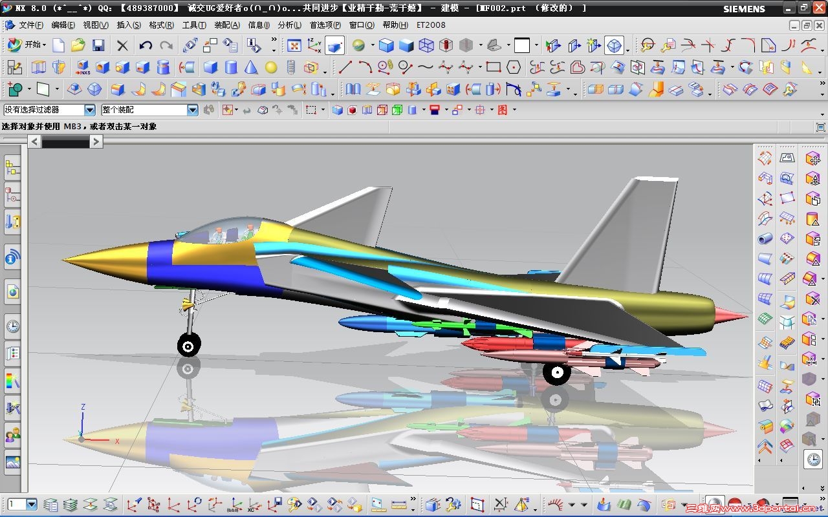828x517 pixels.
Task: Click the 窗口(O) menu
Action: 362,25
